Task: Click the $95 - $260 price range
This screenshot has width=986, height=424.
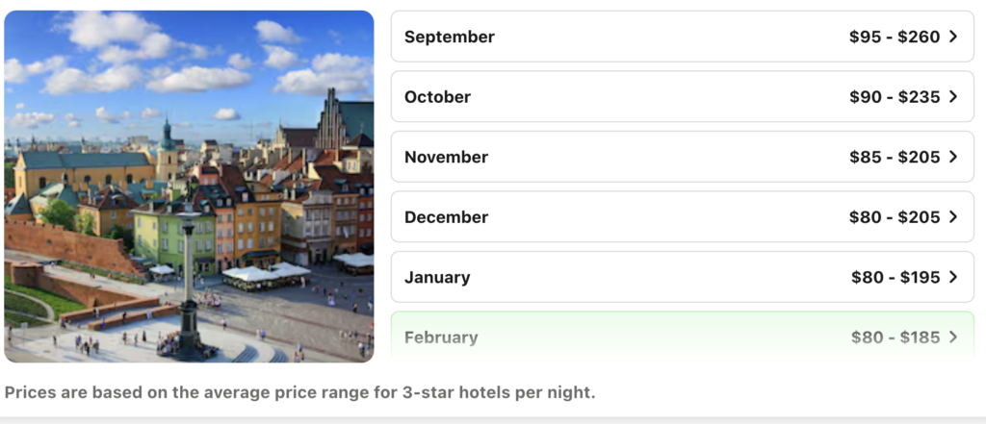Action: 895,37
